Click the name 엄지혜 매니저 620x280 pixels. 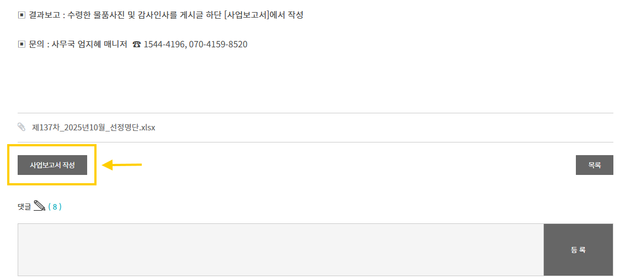(101, 44)
